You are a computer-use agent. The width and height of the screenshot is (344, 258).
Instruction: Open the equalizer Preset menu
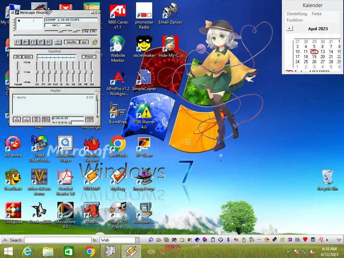coord(89,56)
